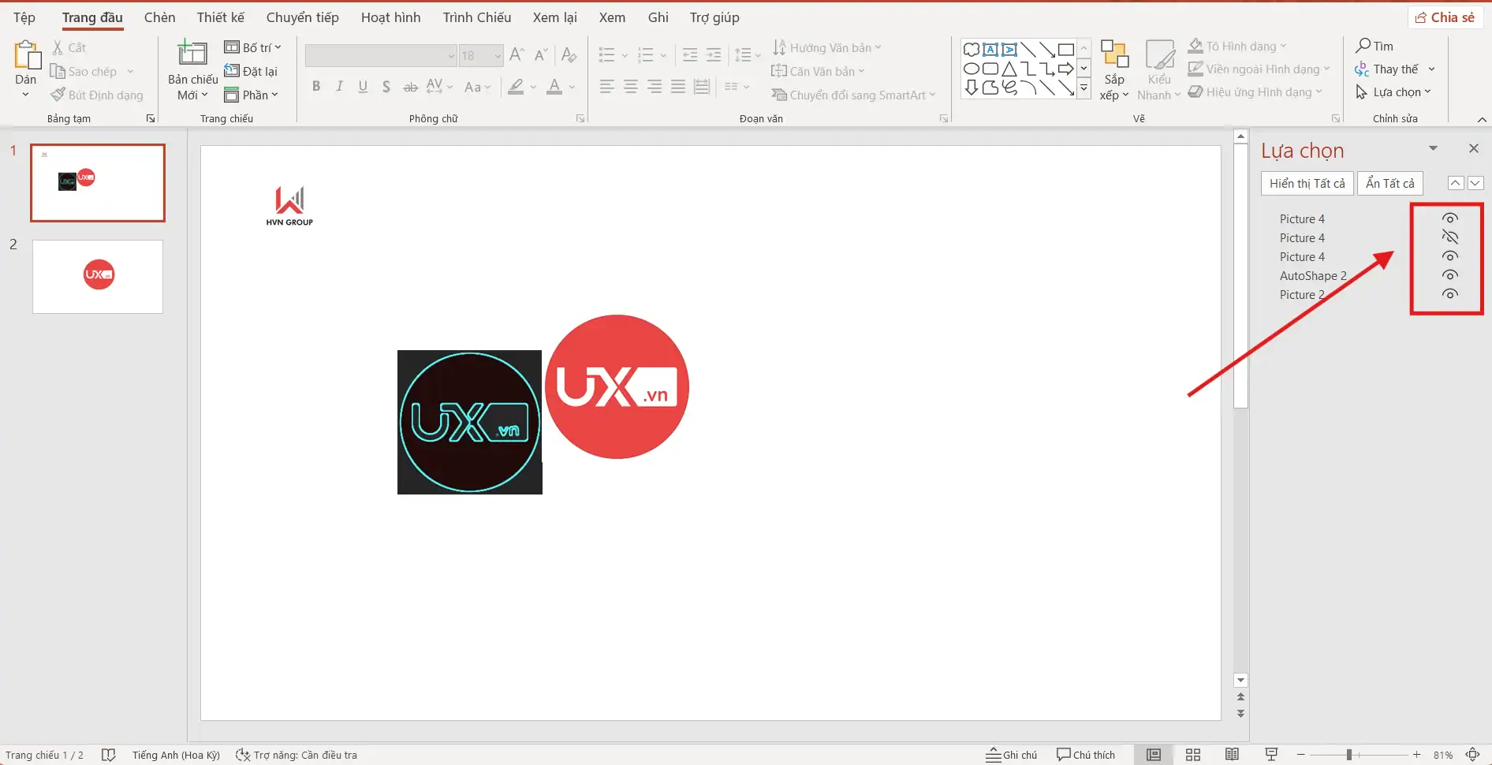Hide Picture 2 using its eye toggle

[1450, 293]
